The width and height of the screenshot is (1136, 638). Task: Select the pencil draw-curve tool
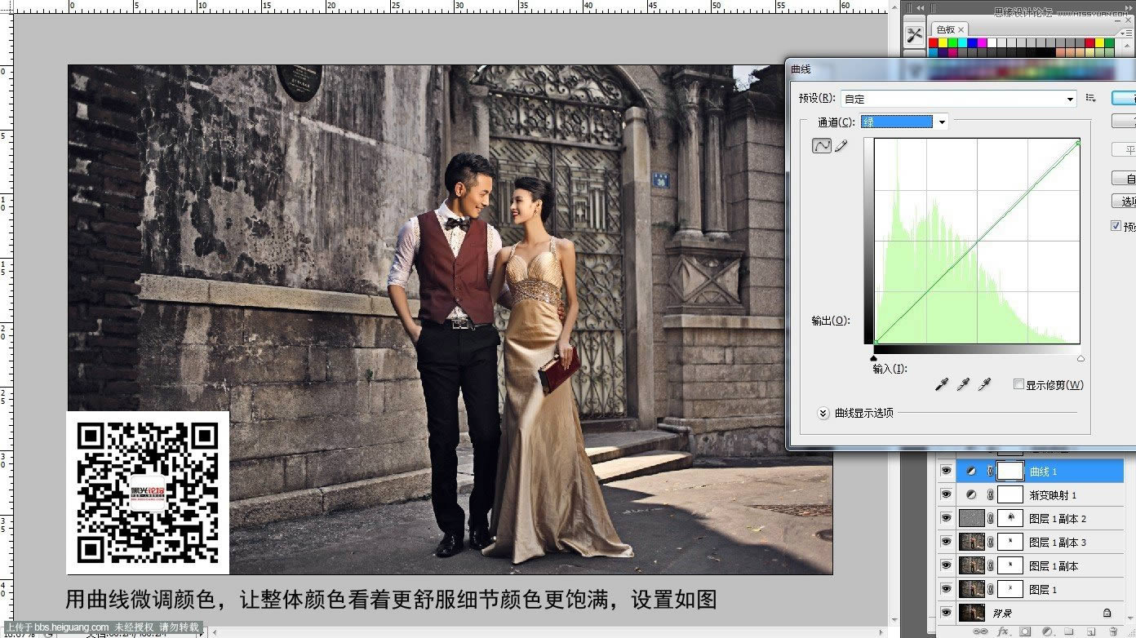click(841, 145)
